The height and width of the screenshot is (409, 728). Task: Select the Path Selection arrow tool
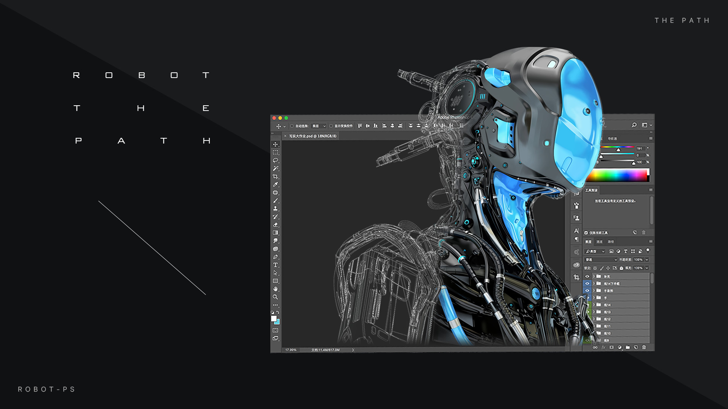pyautogui.click(x=276, y=273)
